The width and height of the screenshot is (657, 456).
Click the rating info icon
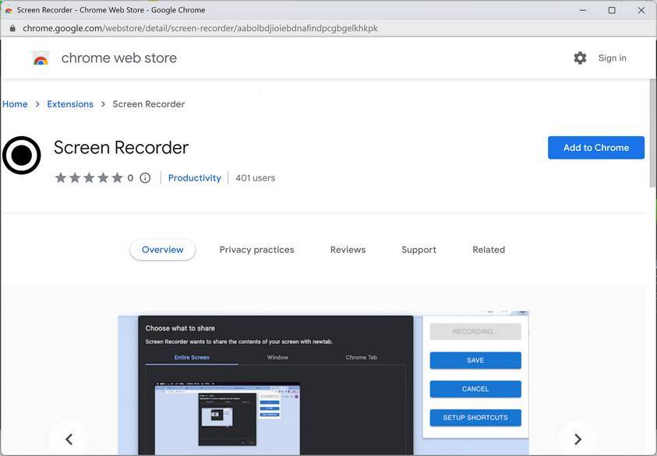pyautogui.click(x=145, y=177)
